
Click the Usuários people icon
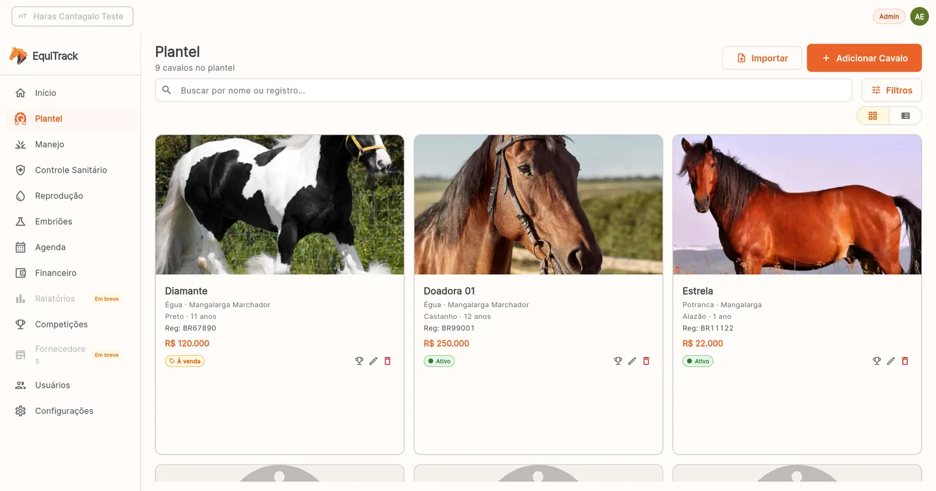pos(21,385)
